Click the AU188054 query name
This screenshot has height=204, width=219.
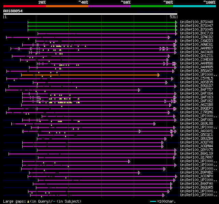coord(13,11)
